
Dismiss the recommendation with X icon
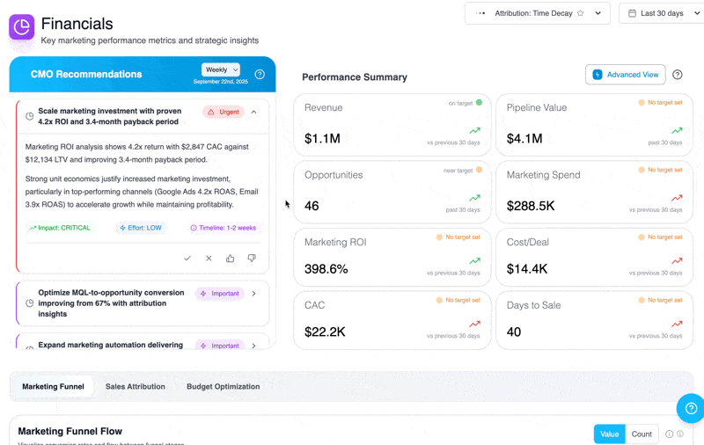(x=209, y=258)
